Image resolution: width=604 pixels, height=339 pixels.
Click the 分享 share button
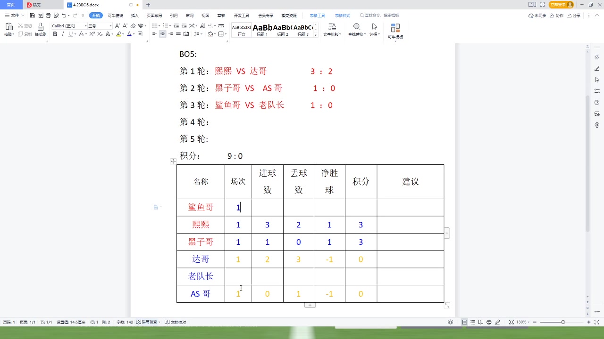574,16
